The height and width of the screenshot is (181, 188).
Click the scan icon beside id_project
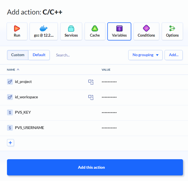coord(91,82)
